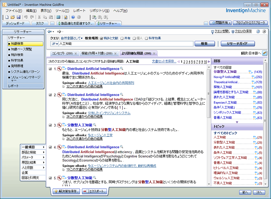Click the query text input field
Image resolution: width=271 pixels, height=199 pixels.
[126, 44]
